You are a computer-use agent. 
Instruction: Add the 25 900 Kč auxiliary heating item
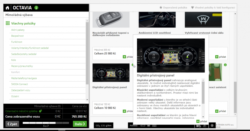(128, 57)
